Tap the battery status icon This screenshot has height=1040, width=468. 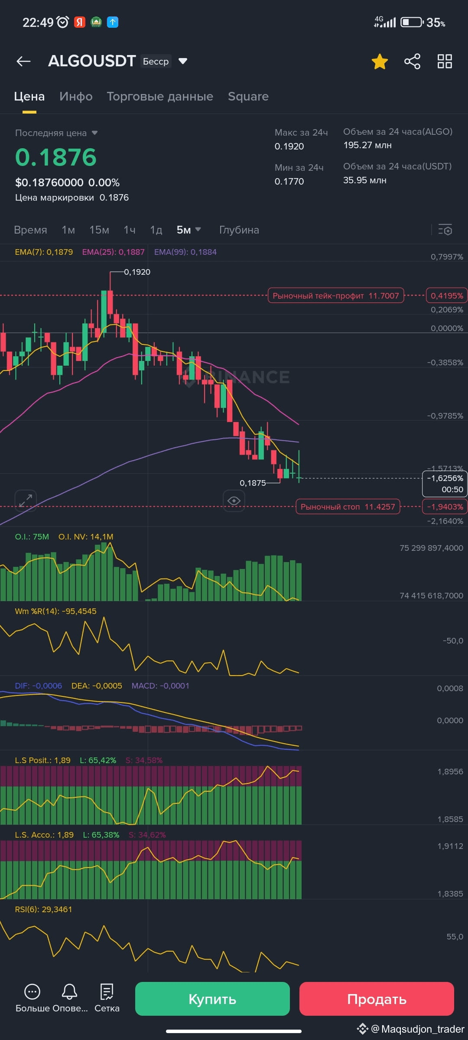[x=411, y=22]
